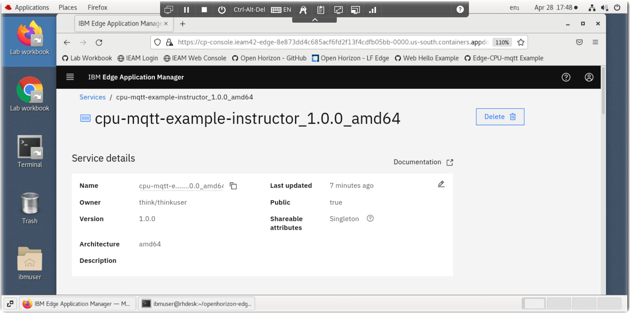
Task: Open the ibmuser home folder icon
Action: (x=30, y=263)
